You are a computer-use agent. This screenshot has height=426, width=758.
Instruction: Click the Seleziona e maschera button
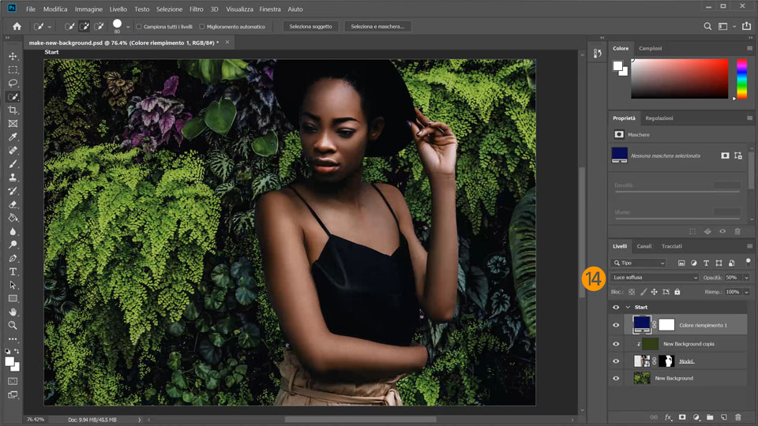[377, 26]
